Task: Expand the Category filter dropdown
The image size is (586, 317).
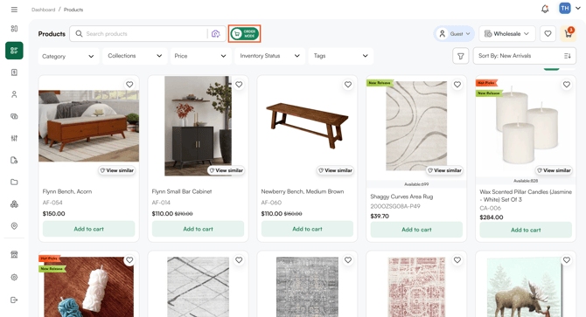Action: pyautogui.click(x=68, y=56)
